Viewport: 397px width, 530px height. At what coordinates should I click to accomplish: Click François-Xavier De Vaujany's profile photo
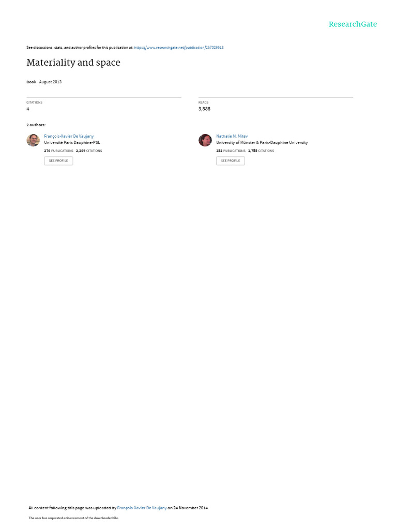click(x=33, y=140)
